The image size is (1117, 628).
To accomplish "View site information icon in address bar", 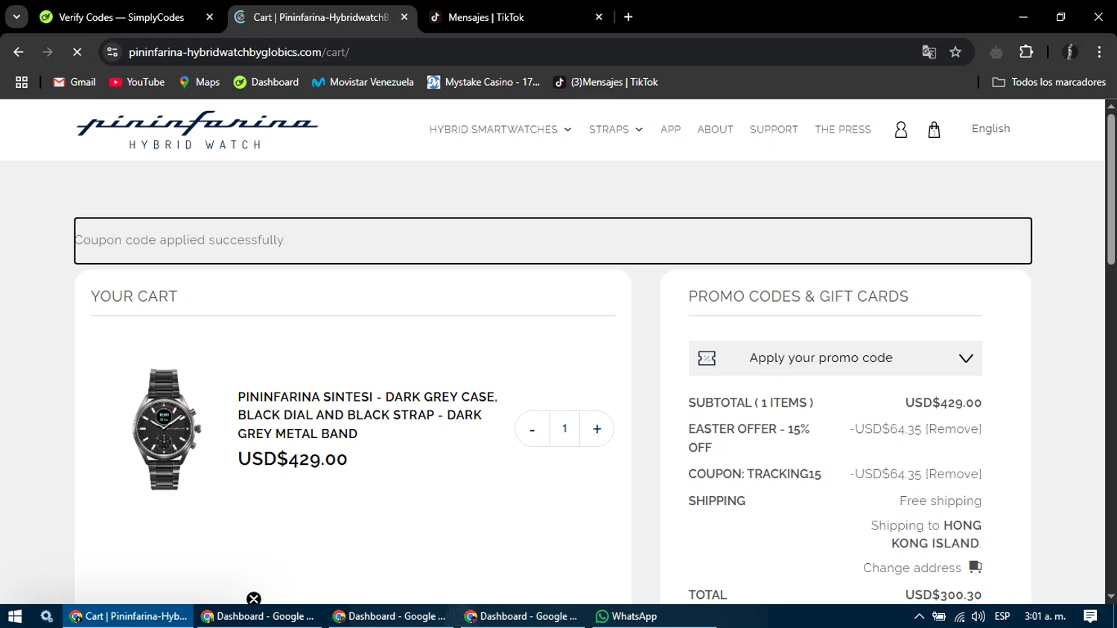I will (112, 52).
